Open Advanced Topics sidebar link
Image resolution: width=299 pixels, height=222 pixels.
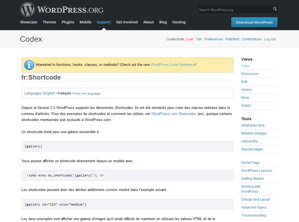(x=254, y=207)
